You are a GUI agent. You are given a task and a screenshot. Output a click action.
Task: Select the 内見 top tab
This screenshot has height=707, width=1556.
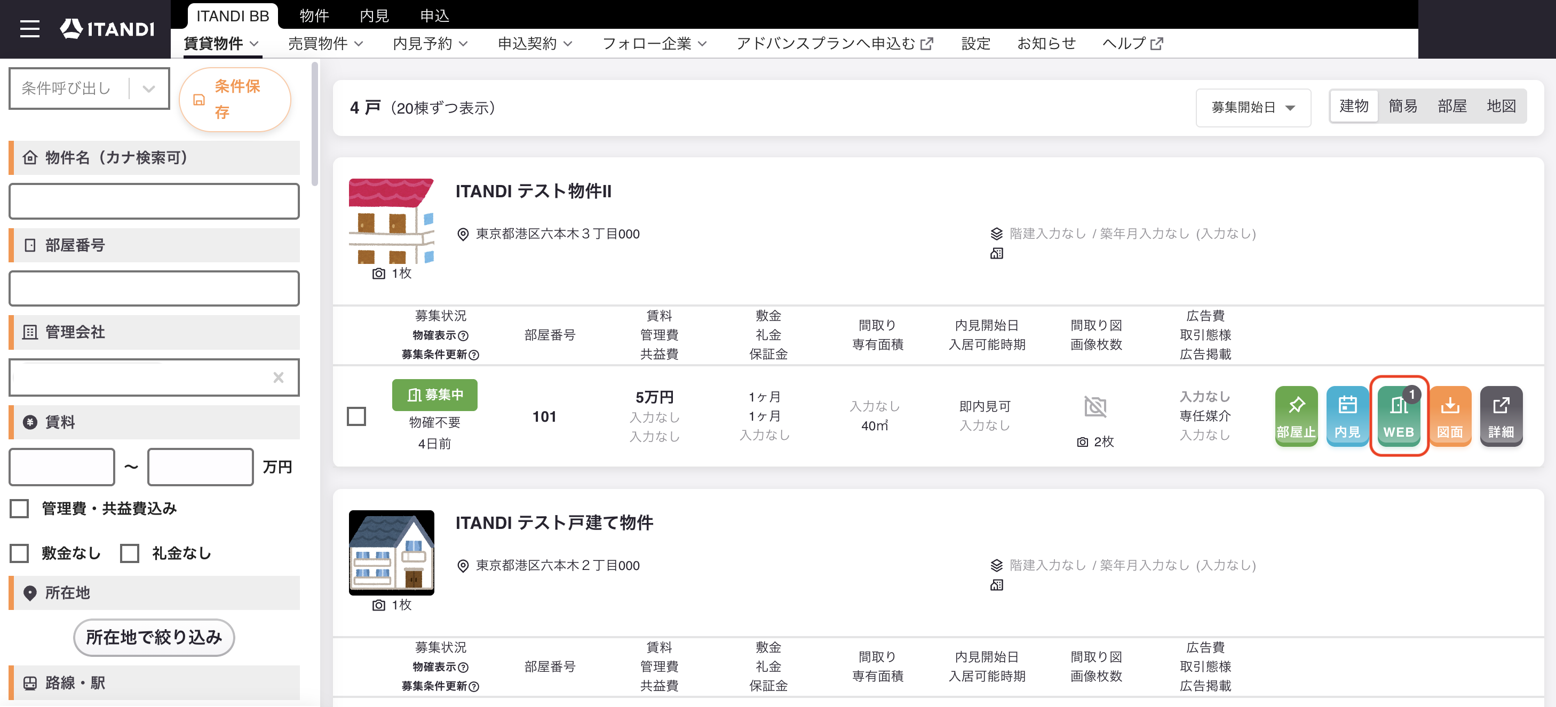374,15
